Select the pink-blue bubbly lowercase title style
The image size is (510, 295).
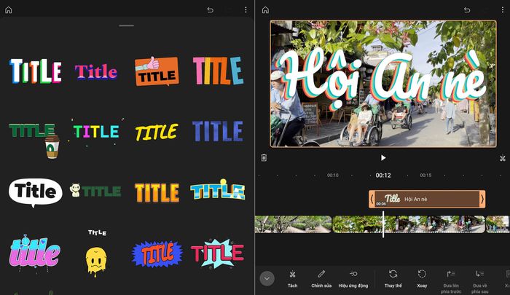[x=35, y=252]
